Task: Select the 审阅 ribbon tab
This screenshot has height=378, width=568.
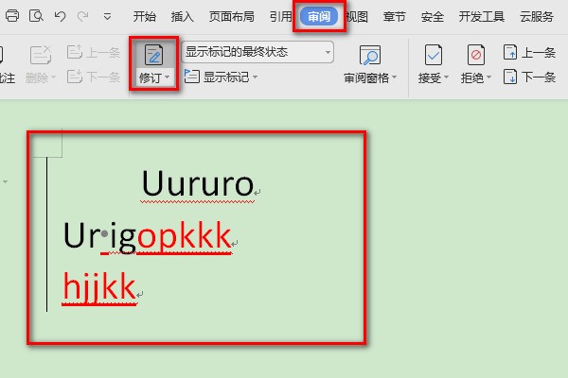Action: click(x=319, y=17)
